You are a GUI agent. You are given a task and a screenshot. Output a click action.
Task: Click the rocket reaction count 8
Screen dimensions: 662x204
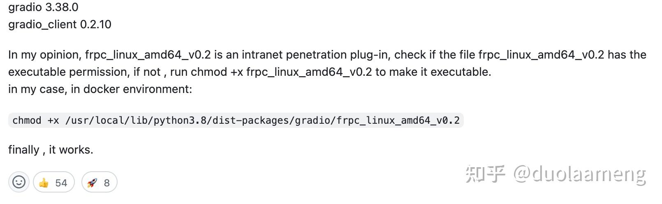[x=107, y=183]
